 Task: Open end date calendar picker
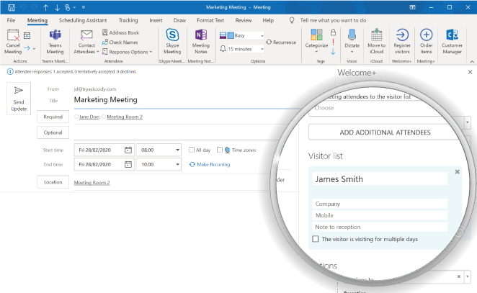[128, 164]
